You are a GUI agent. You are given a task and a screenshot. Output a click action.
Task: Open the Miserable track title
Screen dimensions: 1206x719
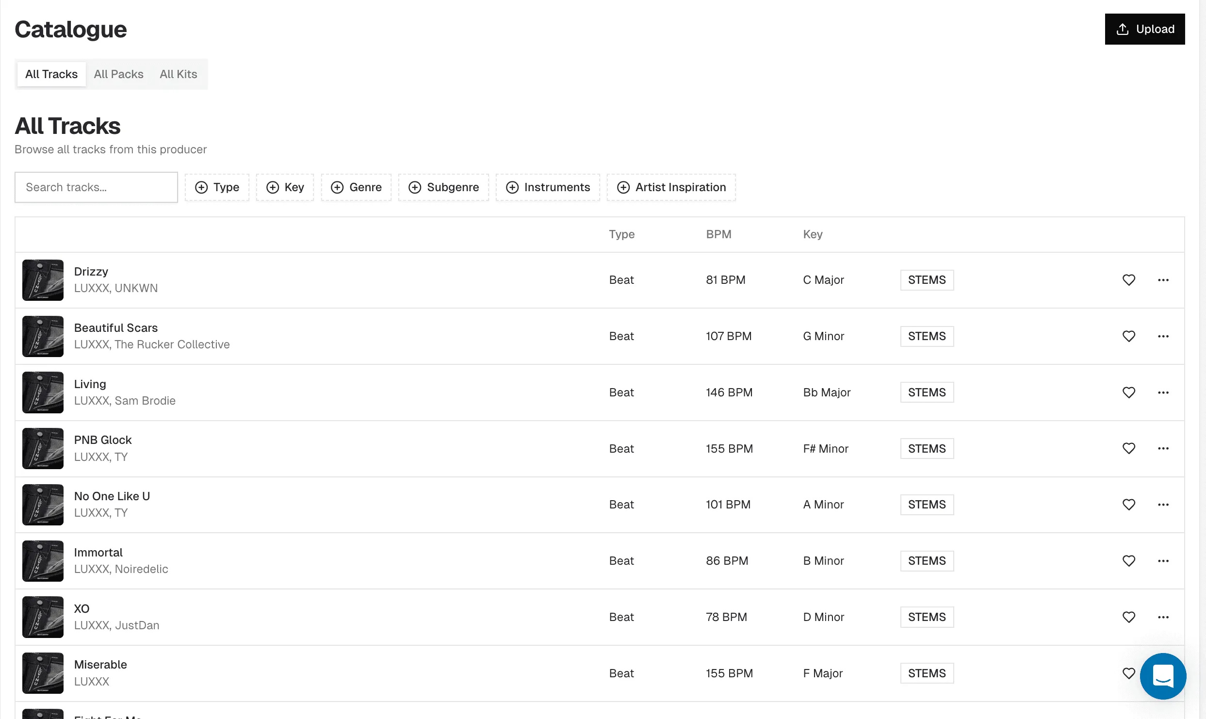pyautogui.click(x=100, y=665)
